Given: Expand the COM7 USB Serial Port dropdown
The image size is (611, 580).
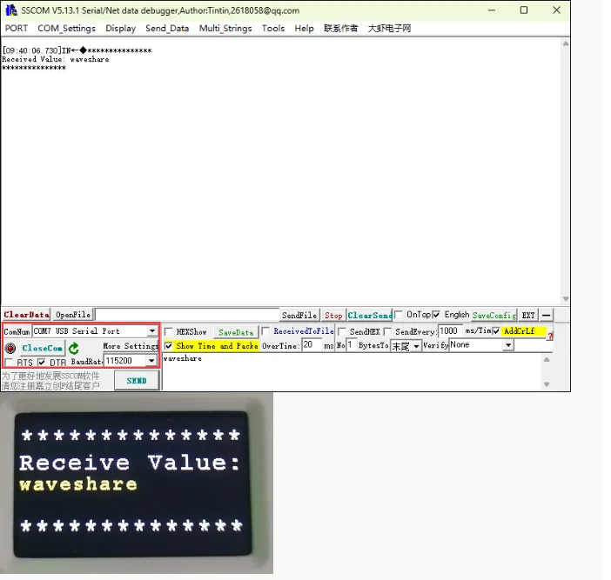Looking at the screenshot, I should 152,331.
